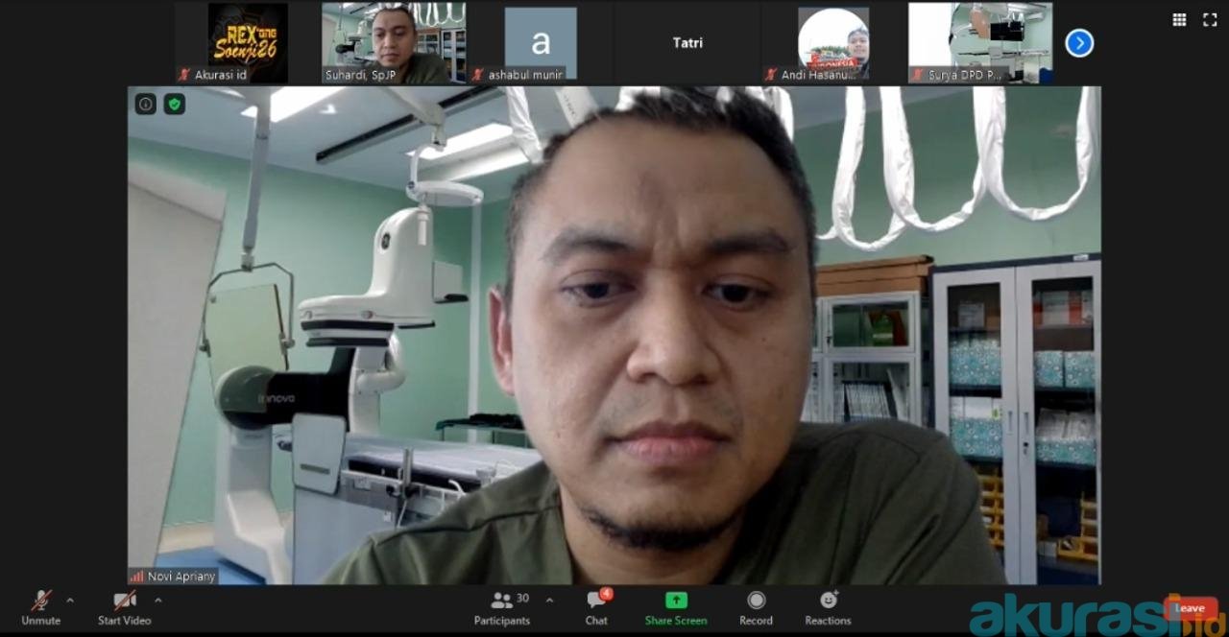Open the Reactions panel
Screen dimensions: 1229x637
click(828, 607)
